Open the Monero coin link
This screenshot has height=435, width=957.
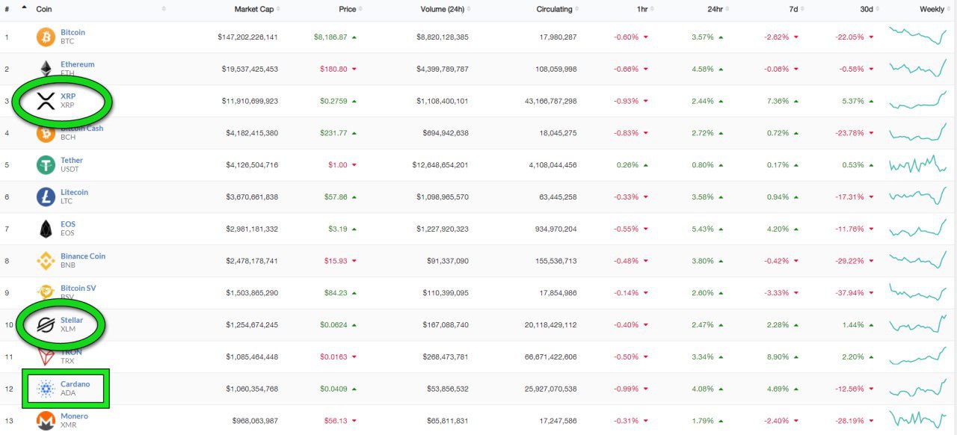[74, 416]
